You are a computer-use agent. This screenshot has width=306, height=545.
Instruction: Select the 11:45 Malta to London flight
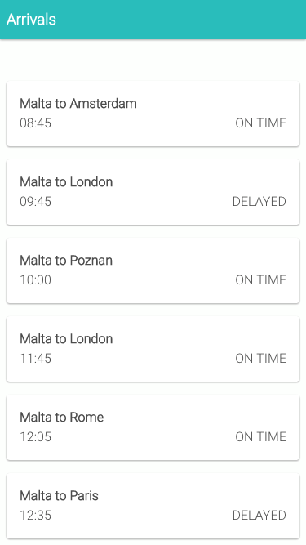point(153,349)
